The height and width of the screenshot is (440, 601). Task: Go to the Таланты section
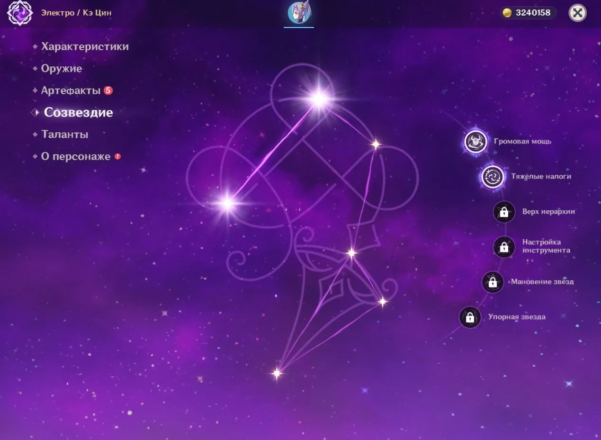(x=65, y=135)
